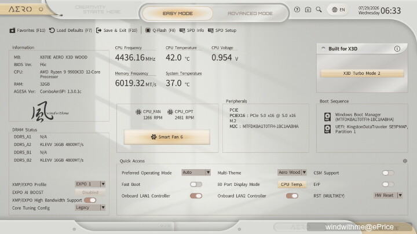Click the Favorites (F11) star icon
Image resolution: width=417 pixels, height=234 pixels.
tap(12, 30)
